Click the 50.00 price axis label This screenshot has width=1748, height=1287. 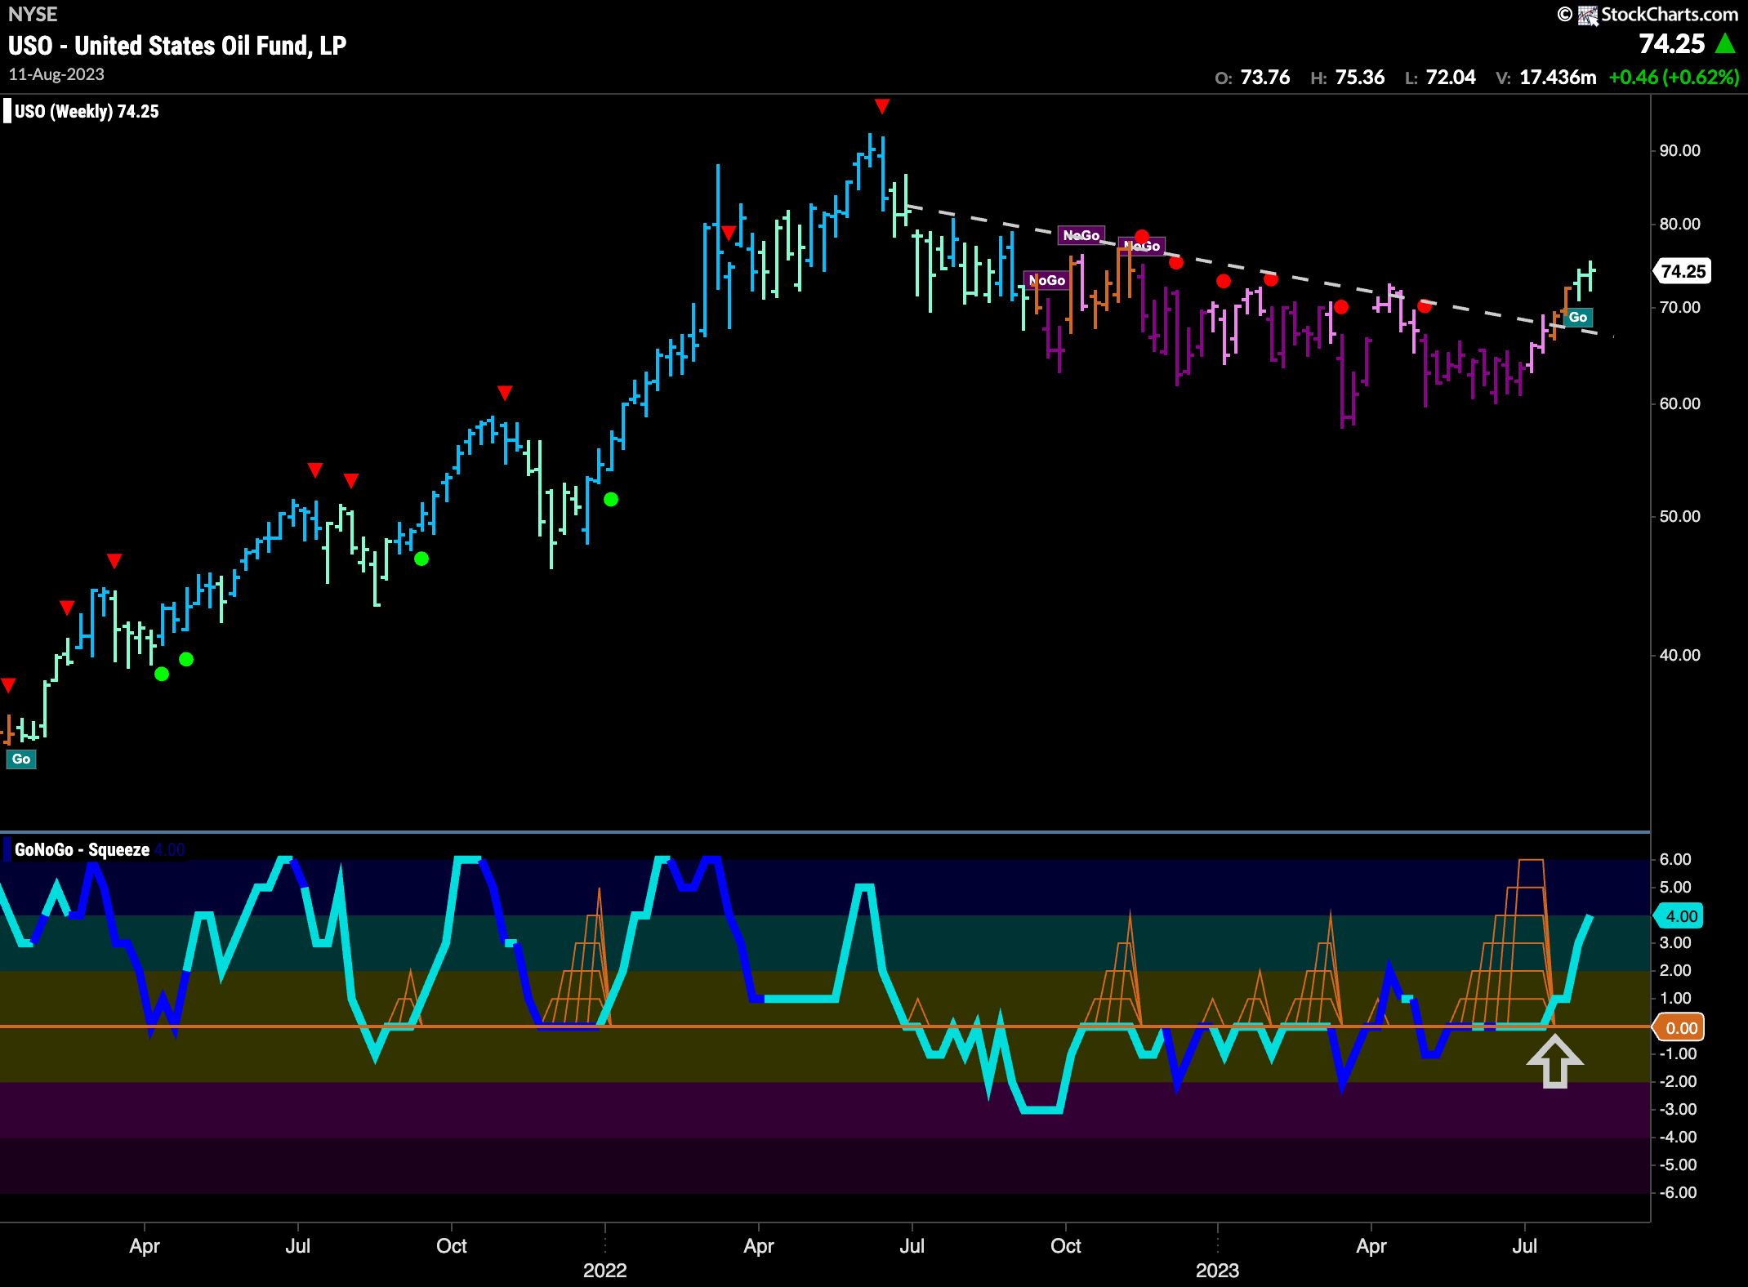[1680, 516]
